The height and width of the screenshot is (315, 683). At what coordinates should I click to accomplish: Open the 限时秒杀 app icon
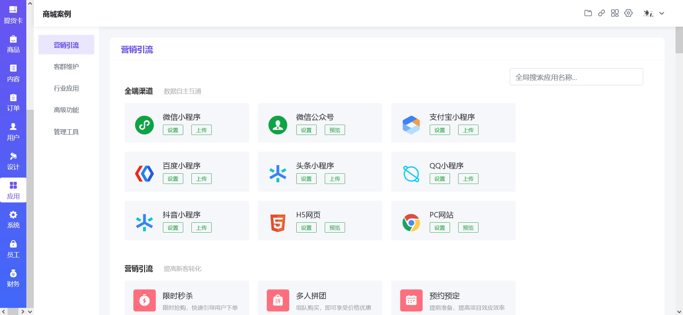144,300
